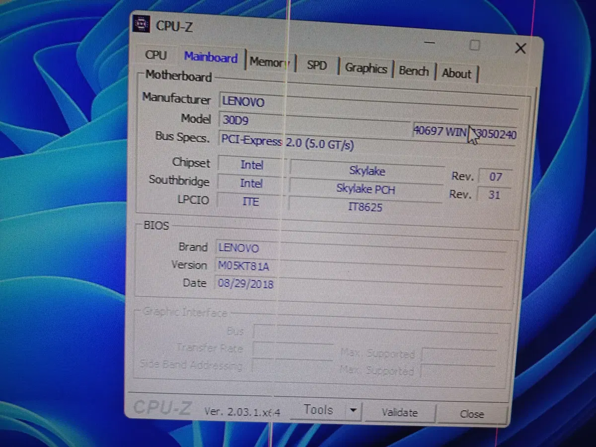
Task: Click the Southbridge vendor Intel cell
Action: (251, 183)
